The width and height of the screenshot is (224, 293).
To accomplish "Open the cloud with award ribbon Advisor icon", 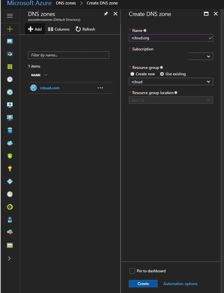I will (10, 232).
